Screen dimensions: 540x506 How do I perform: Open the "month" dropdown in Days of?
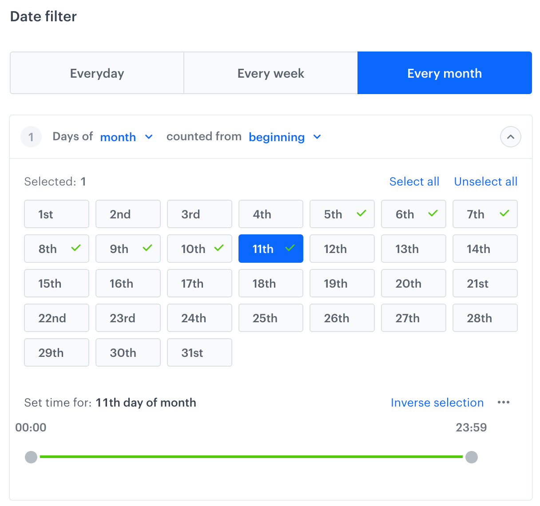point(127,137)
